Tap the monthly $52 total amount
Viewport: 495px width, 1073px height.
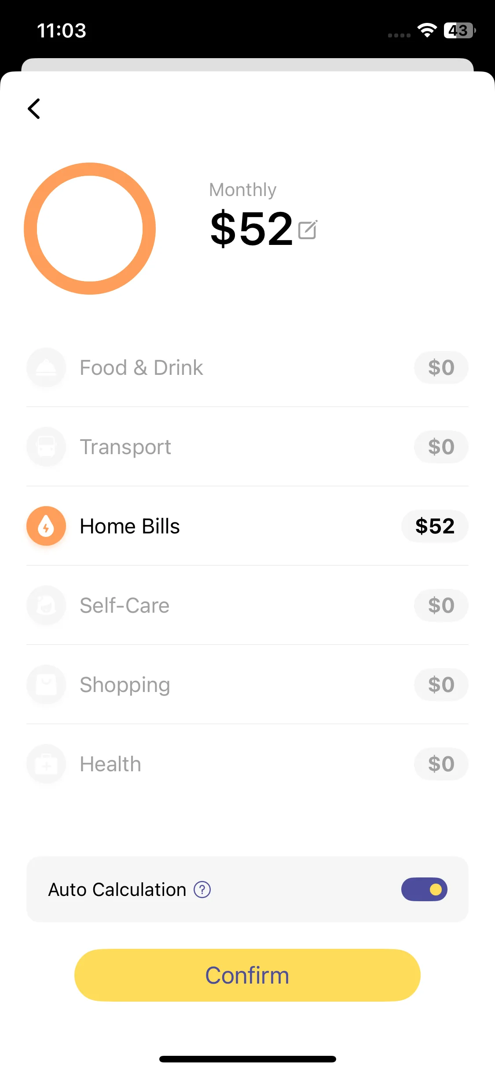click(252, 229)
